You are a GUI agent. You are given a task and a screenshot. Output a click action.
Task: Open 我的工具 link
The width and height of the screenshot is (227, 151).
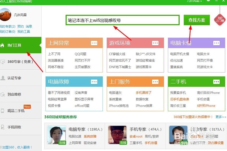pos(24,31)
